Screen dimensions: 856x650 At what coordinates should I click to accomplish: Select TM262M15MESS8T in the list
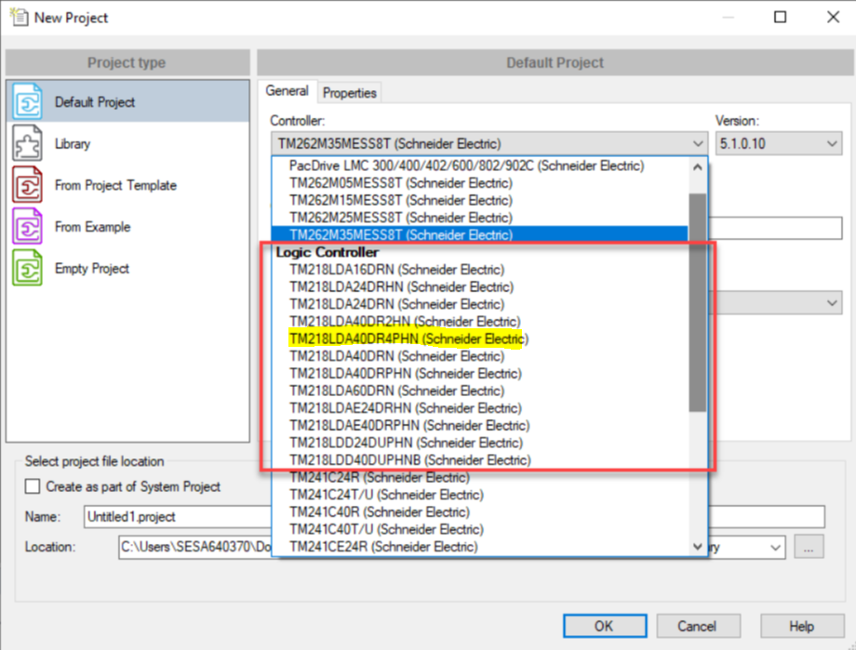(x=480, y=200)
